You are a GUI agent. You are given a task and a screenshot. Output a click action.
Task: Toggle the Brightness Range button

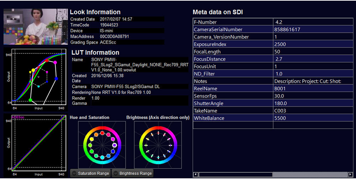tap(132, 173)
